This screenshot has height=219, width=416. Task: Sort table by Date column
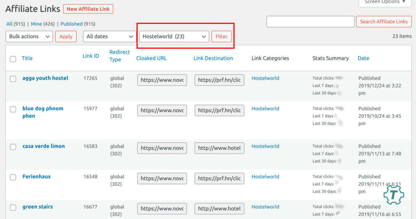pos(363,58)
